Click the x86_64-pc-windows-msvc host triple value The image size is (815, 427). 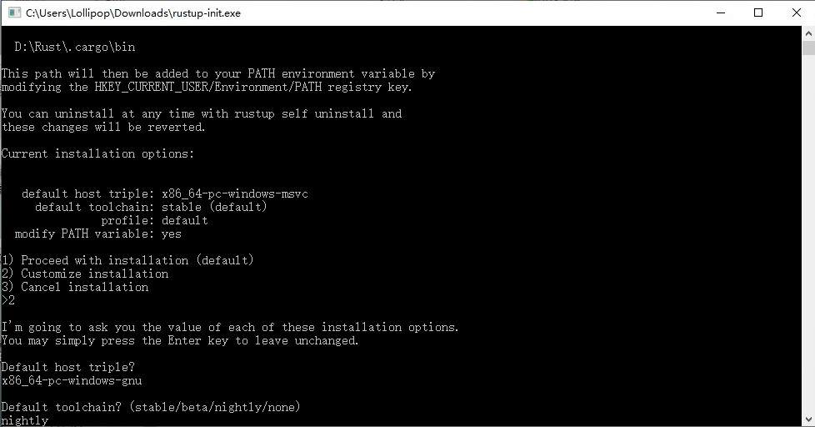235,194
